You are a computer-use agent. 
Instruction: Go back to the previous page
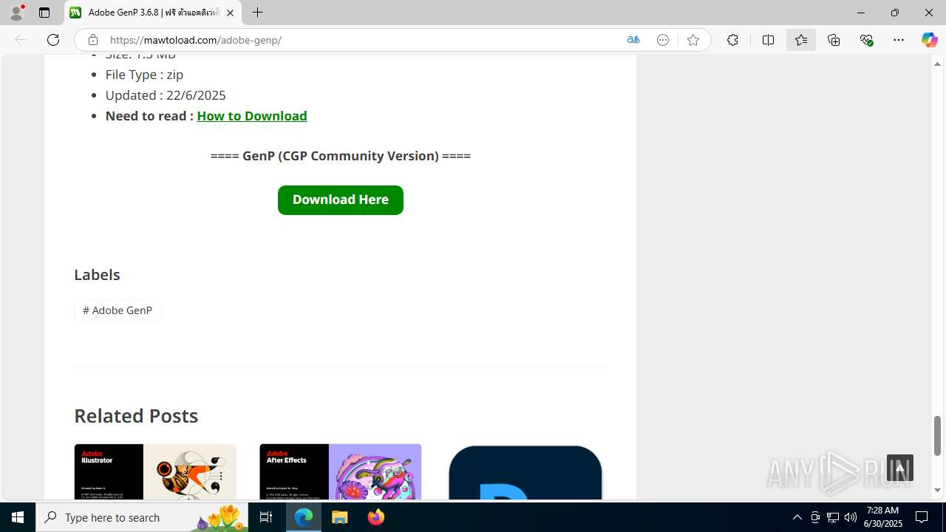[x=21, y=40]
